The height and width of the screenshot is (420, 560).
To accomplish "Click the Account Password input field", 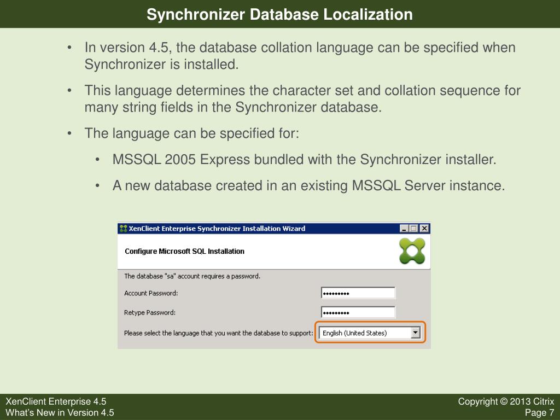I will 358,293.
